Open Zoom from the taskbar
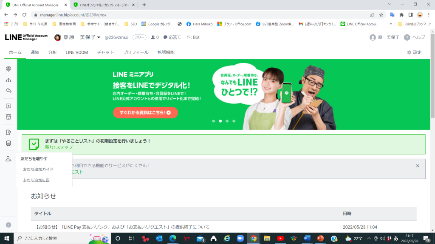435x244 pixels. point(240,238)
